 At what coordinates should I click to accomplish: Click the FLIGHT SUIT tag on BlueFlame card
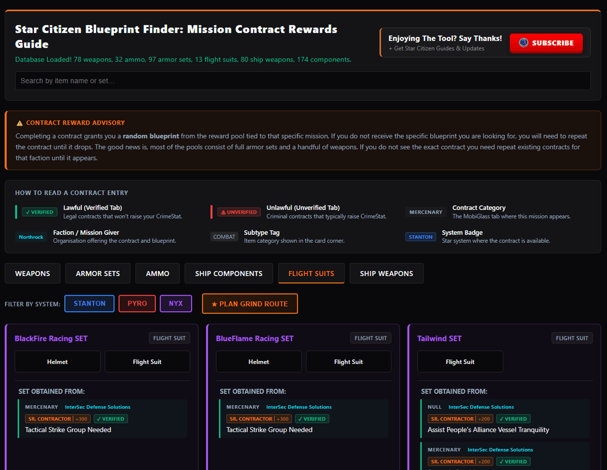[371, 338]
